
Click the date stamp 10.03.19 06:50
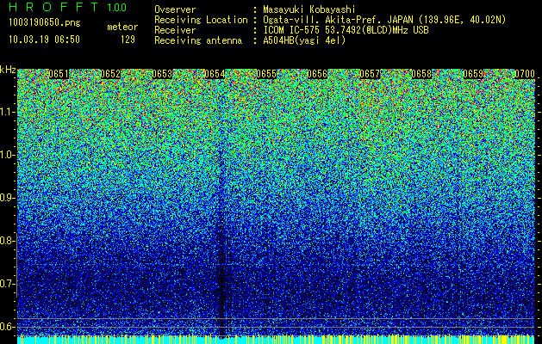pos(44,40)
